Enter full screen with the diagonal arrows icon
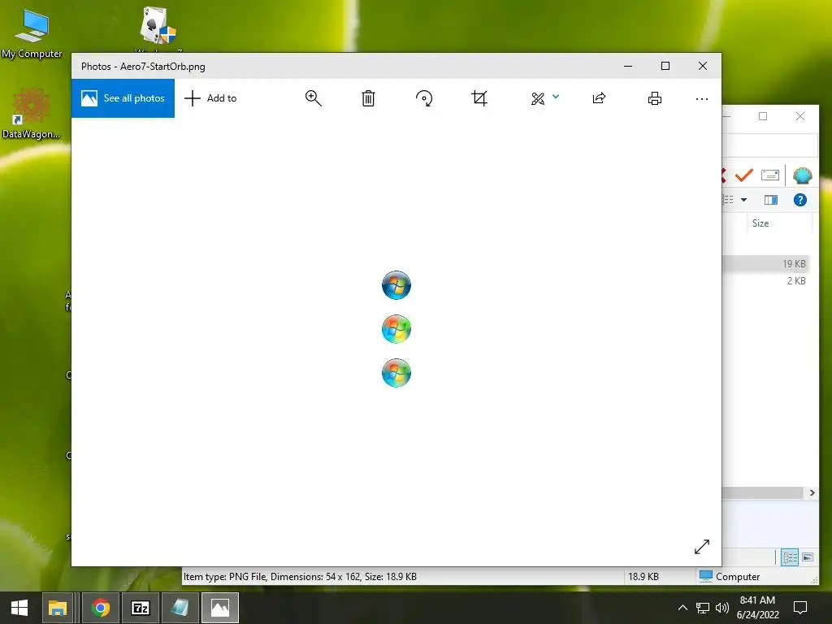This screenshot has height=624, width=832. click(702, 547)
